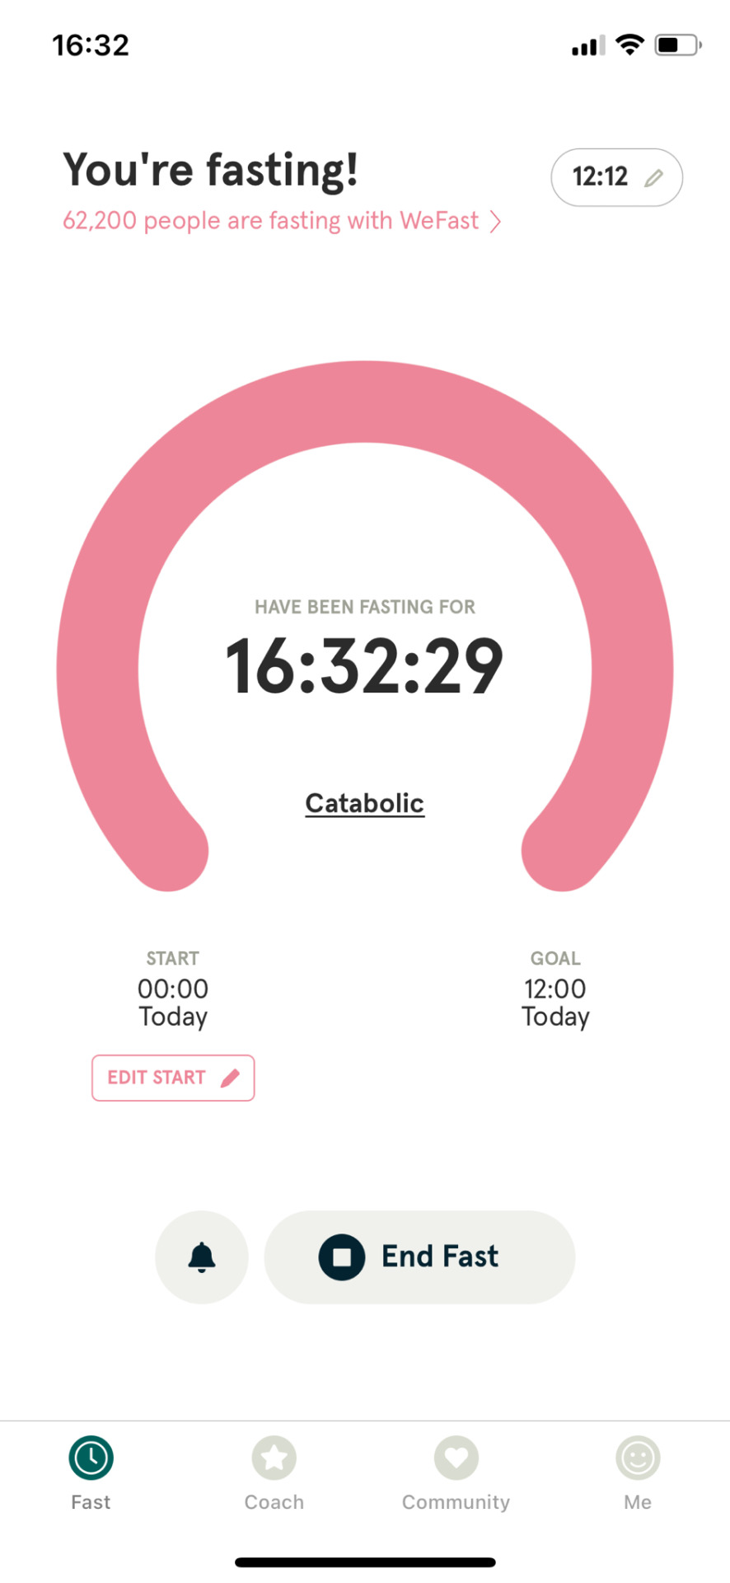Screen dimensions: 730x1583
Task: Click the EDIT START button
Action: 173,1078
